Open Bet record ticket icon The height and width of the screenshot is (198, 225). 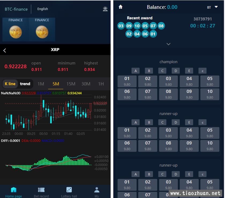pos(41,190)
